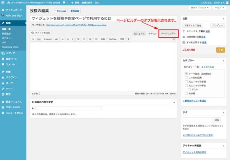Click the Preview (プレビュー) button

218,25
